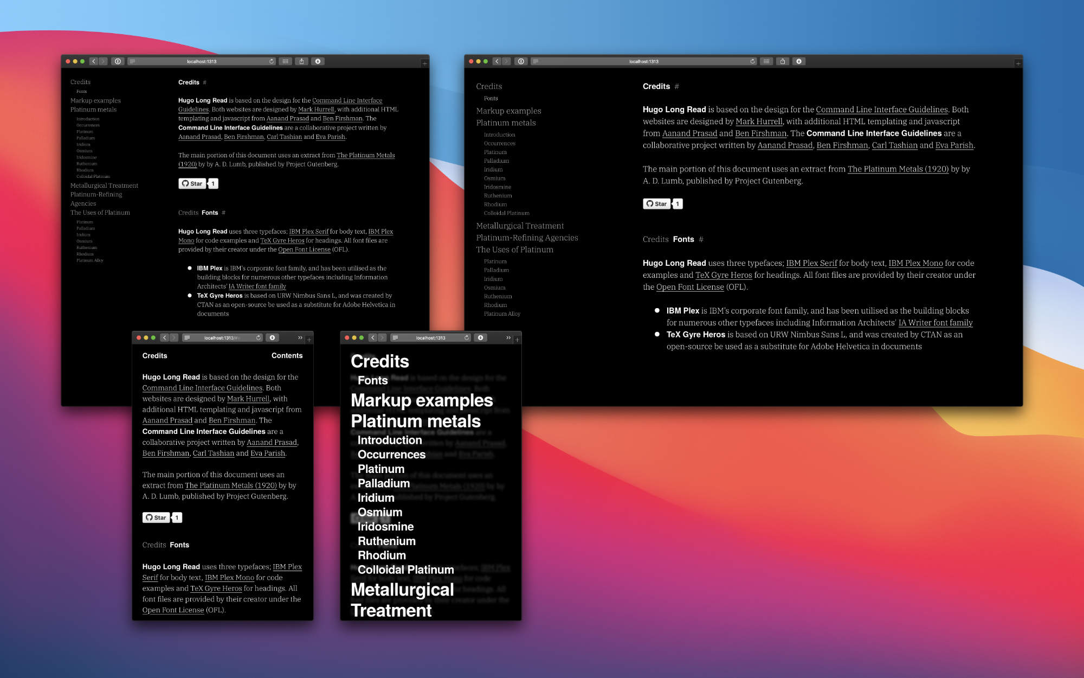The height and width of the screenshot is (678, 1084).
Task: Click the reader view icon in the 'Contents' window address bar
Action: [188, 337]
